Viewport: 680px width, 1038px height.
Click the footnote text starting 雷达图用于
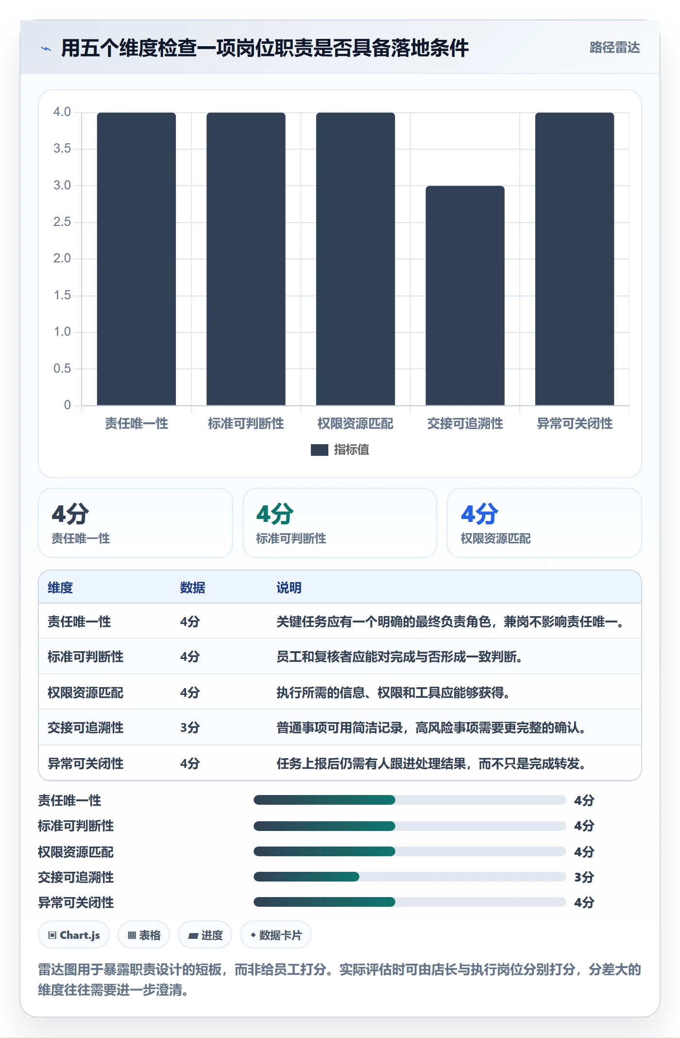[340, 980]
